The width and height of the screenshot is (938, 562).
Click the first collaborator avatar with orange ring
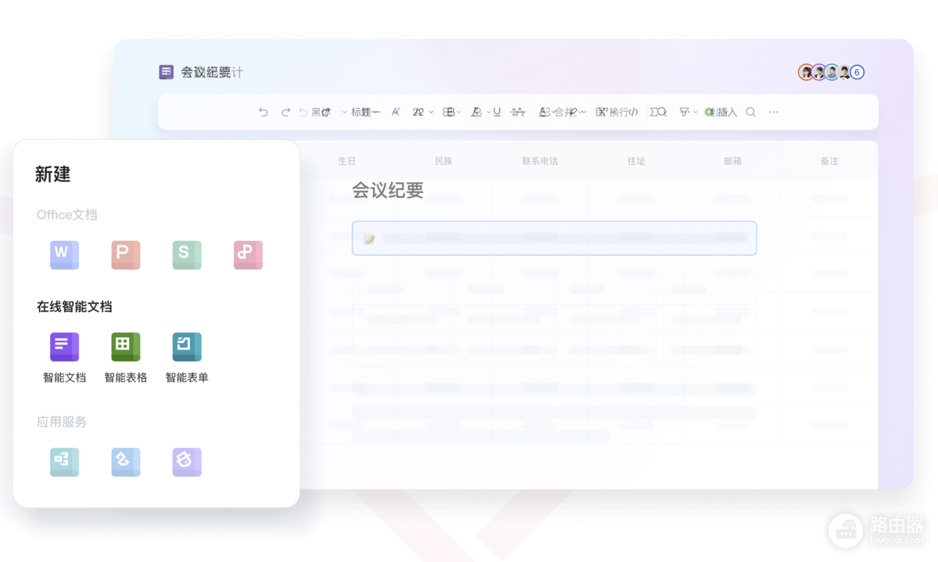[806, 73]
